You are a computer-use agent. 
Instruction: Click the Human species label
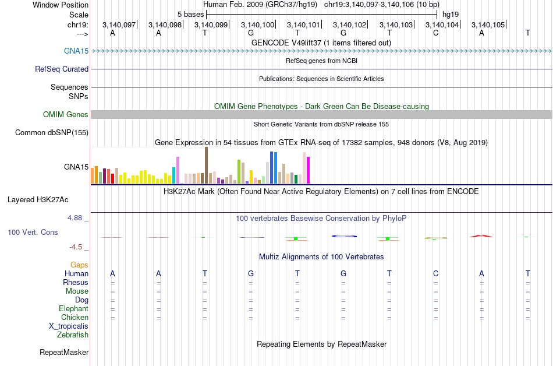[x=76, y=273]
